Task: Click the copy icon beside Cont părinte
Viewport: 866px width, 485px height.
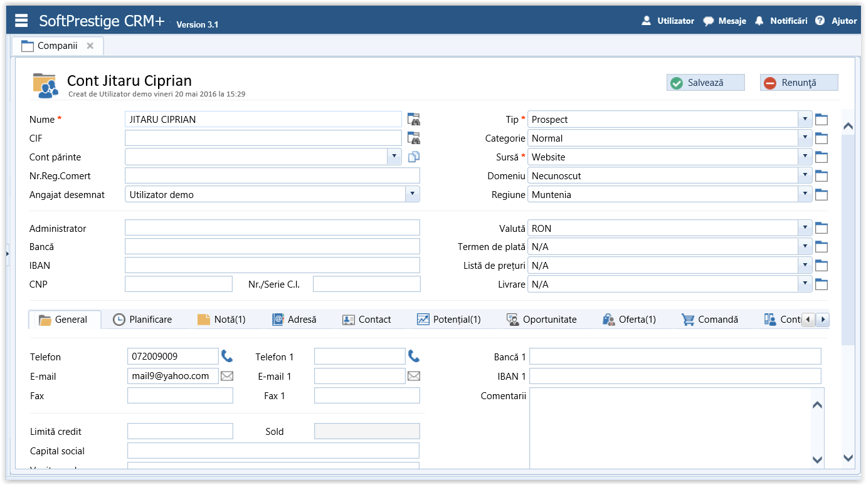Action: [413, 157]
